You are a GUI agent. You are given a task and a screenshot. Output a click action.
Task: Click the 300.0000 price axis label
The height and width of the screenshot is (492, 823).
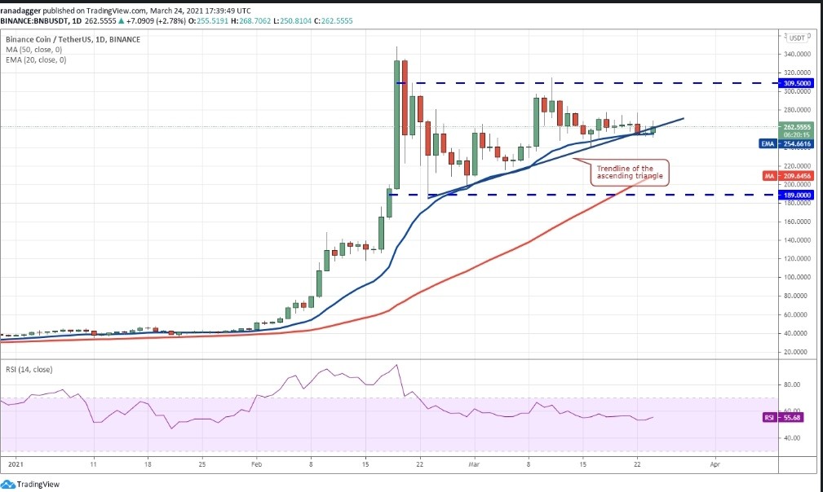(x=797, y=91)
